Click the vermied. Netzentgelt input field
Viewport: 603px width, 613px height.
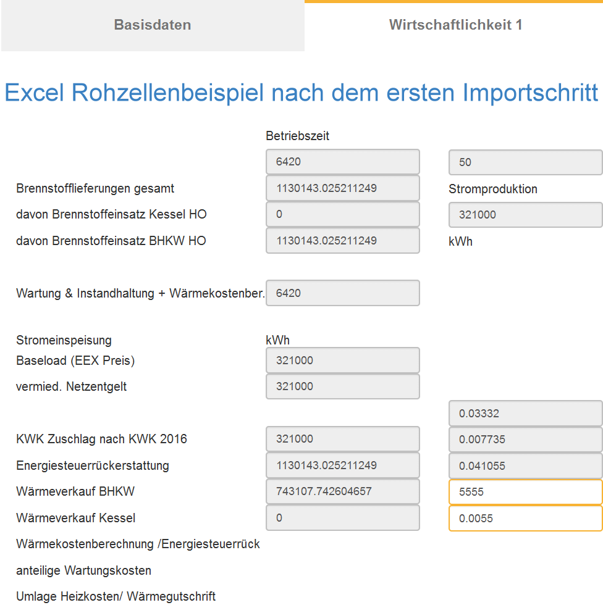[x=342, y=386]
